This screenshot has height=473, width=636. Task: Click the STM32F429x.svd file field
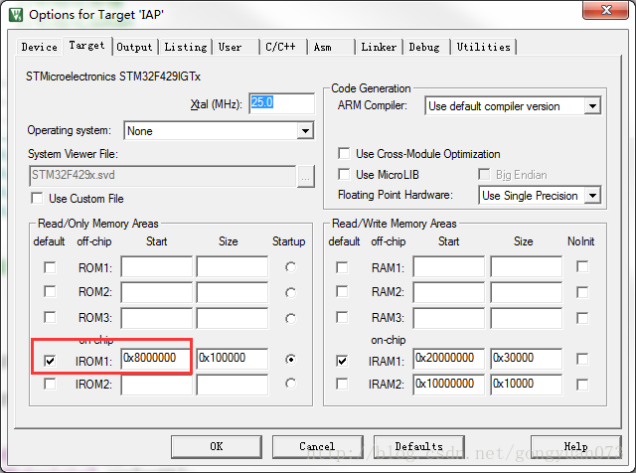pyautogui.click(x=162, y=176)
